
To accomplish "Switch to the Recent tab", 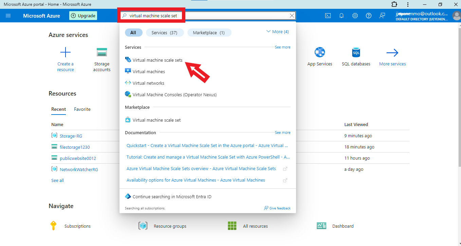I will pos(59,109).
